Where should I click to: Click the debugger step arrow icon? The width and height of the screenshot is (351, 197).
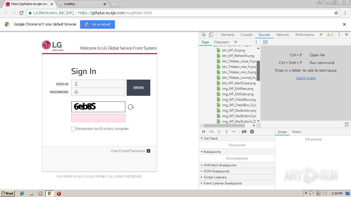(x=234, y=132)
